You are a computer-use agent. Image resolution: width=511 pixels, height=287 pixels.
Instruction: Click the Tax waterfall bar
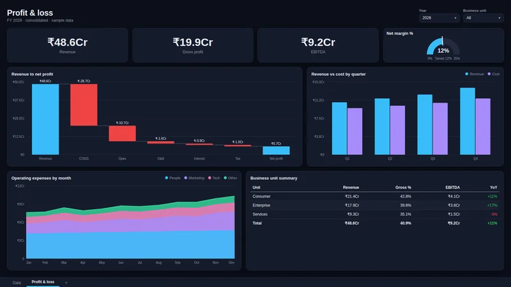[x=238, y=145]
